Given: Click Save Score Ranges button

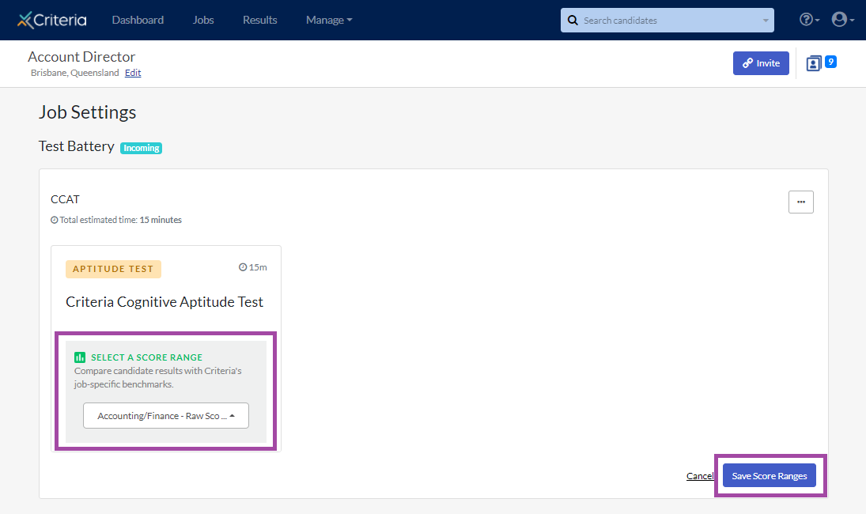Looking at the screenshot, I should pos(770,476).
